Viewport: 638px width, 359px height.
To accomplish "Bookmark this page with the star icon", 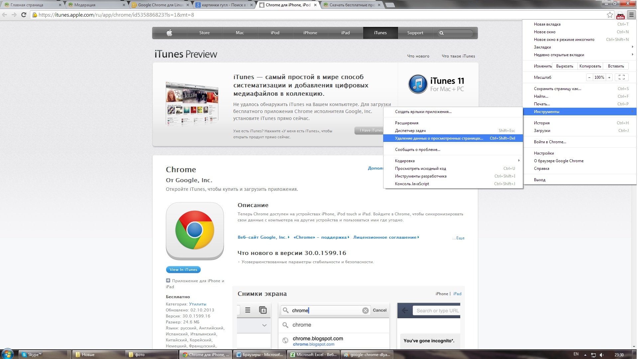I will [610, 15].
